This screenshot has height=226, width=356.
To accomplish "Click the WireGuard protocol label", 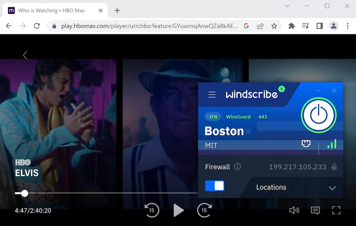I will coord(238,117).
